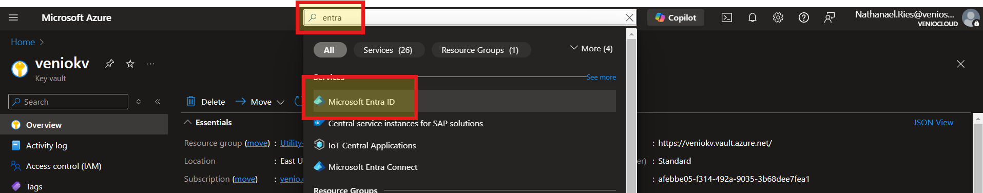
Task: Select the Resource Groups (1) filter
Action: [480, 50]
